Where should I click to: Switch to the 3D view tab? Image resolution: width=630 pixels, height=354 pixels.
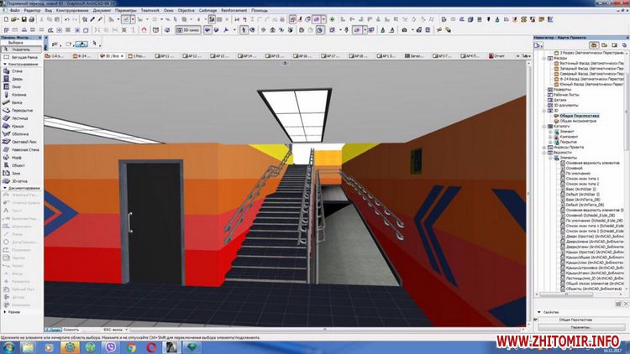coord(112,56)
